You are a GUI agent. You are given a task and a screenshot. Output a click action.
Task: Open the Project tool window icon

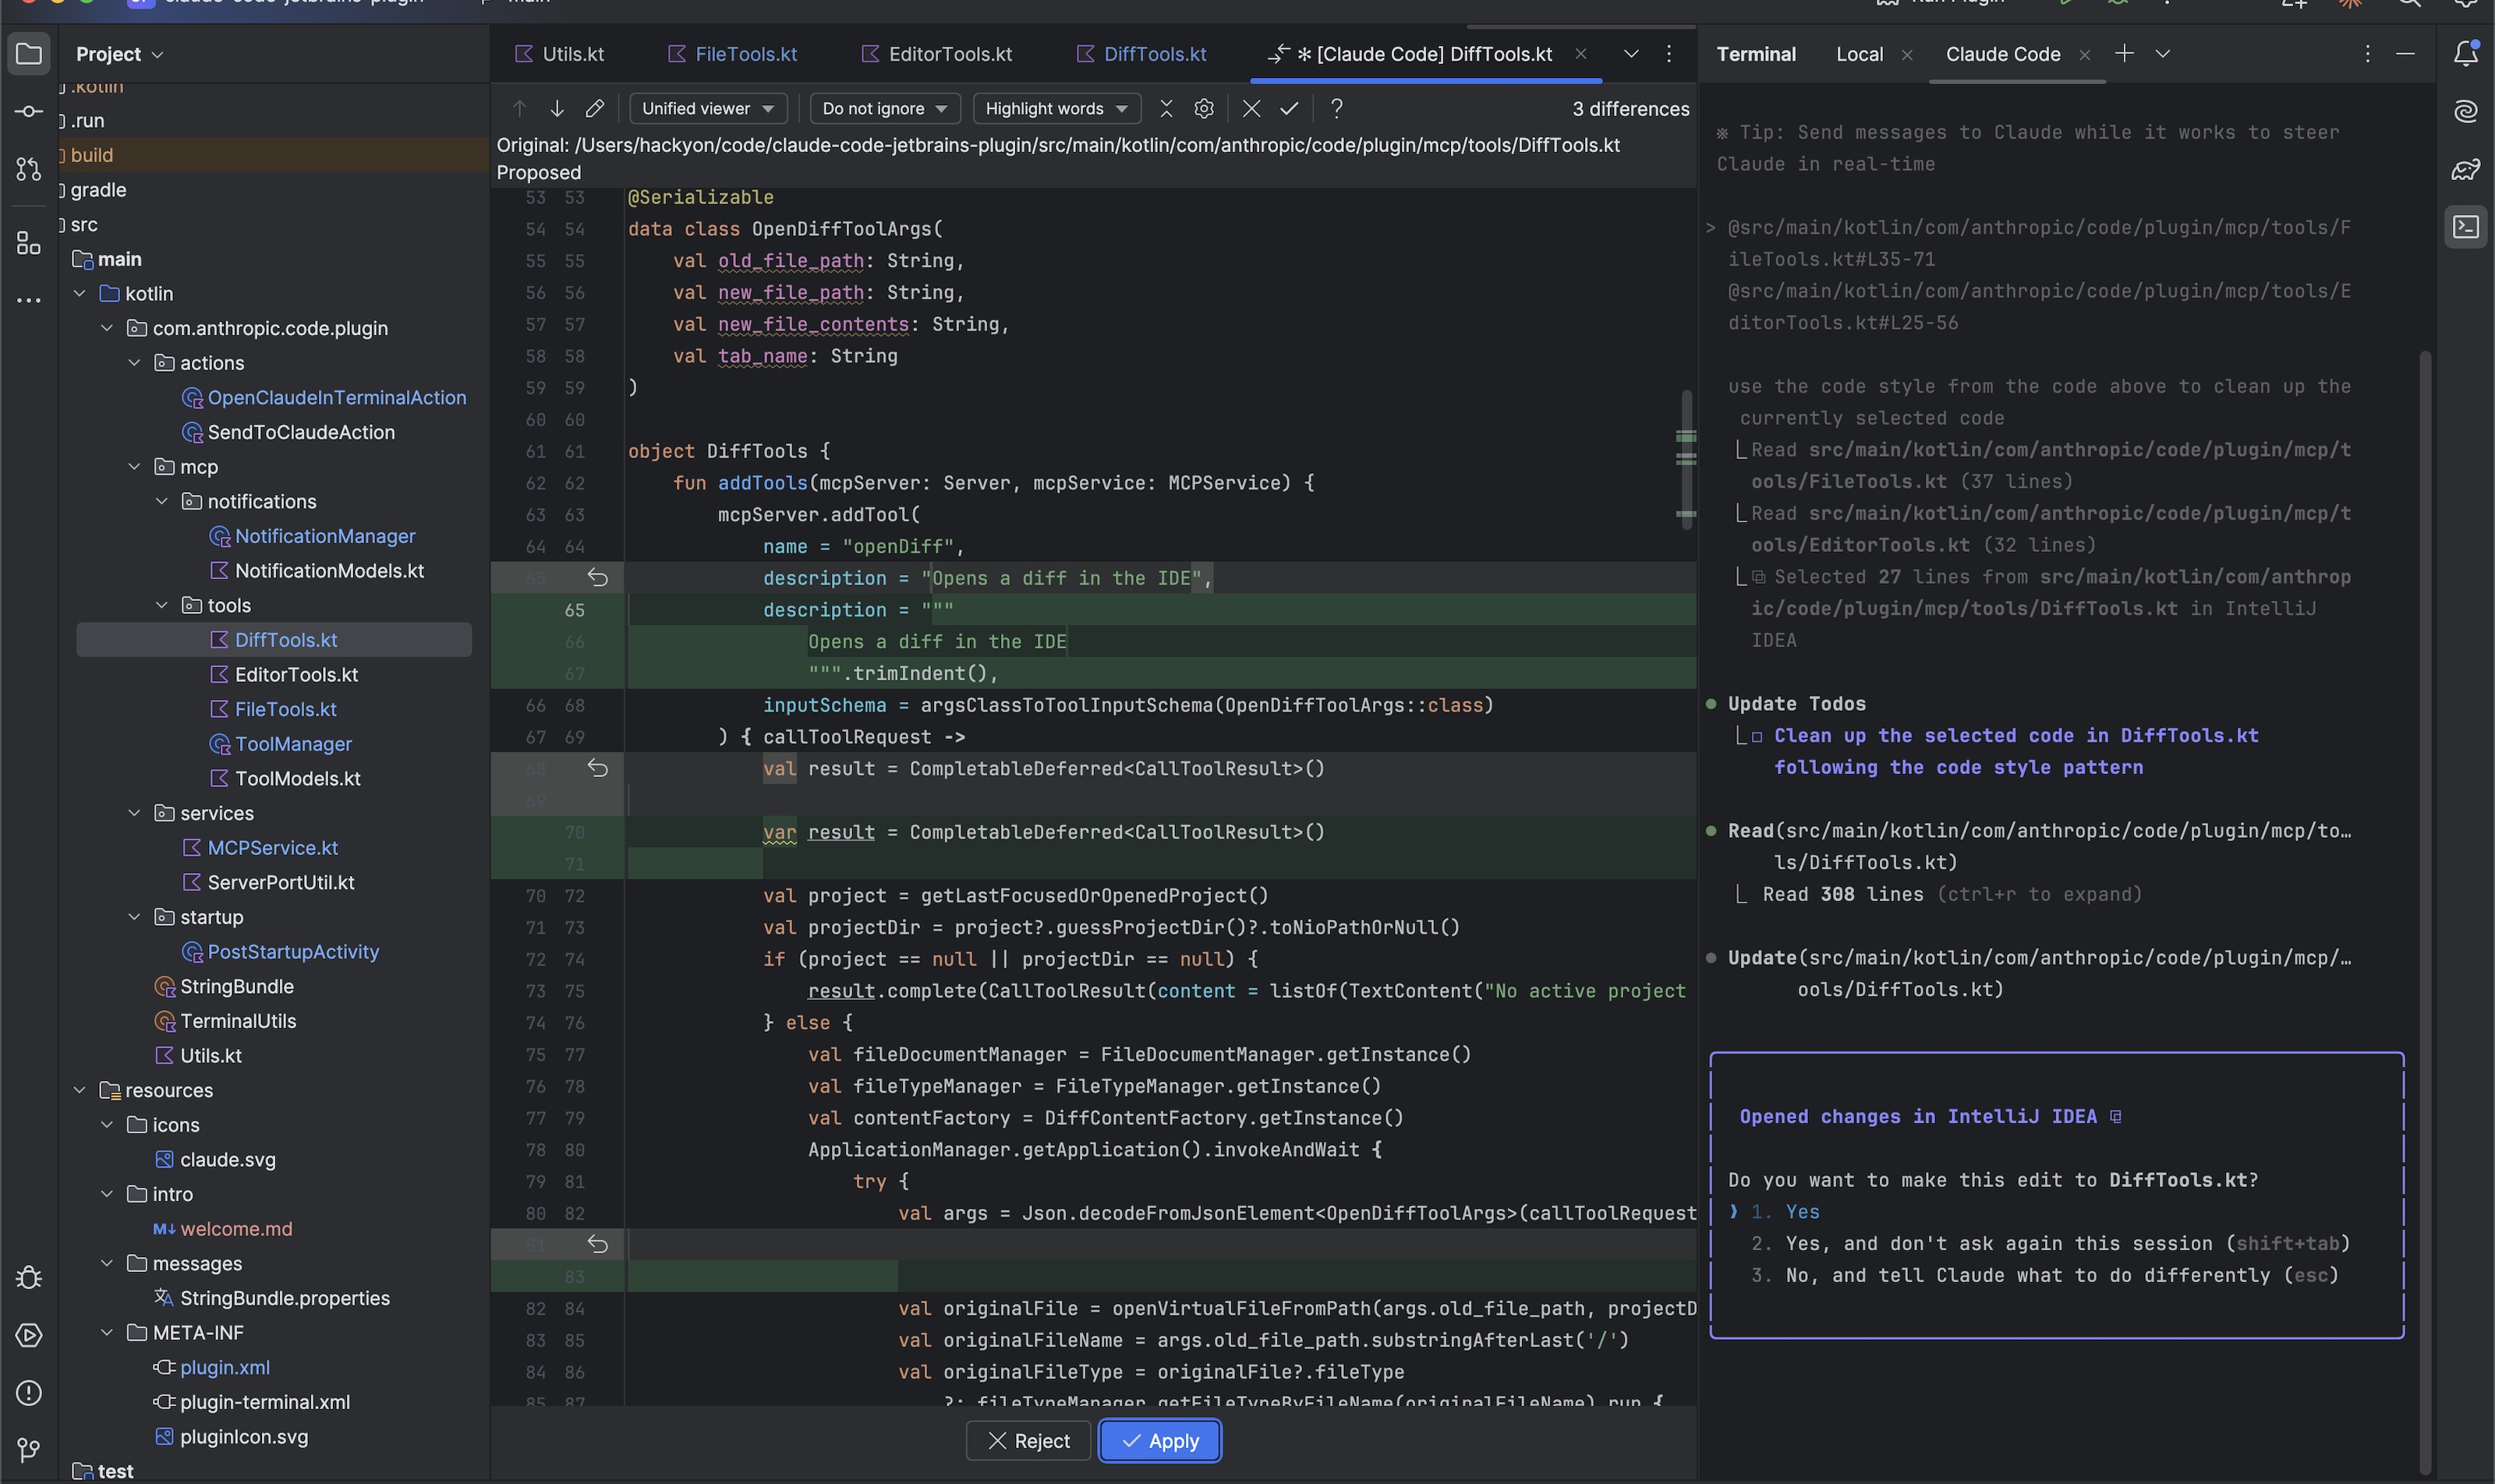click(x=29, y=54)
